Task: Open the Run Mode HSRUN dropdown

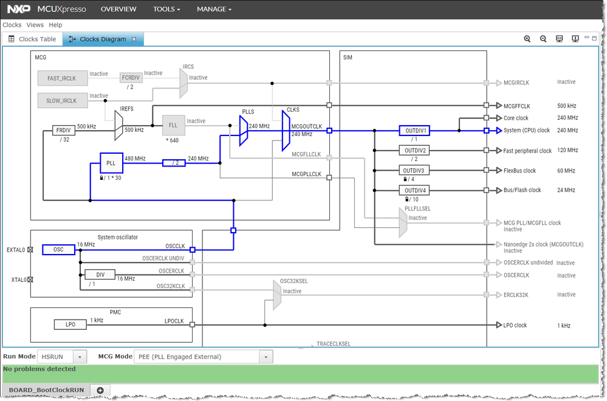Action: point(80,357)
